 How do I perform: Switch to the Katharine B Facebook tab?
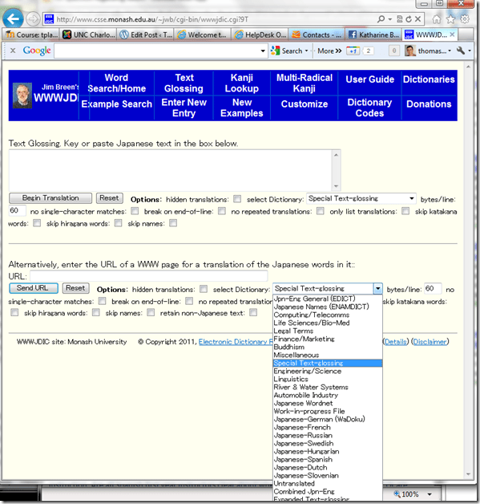(x=374, y=35)
